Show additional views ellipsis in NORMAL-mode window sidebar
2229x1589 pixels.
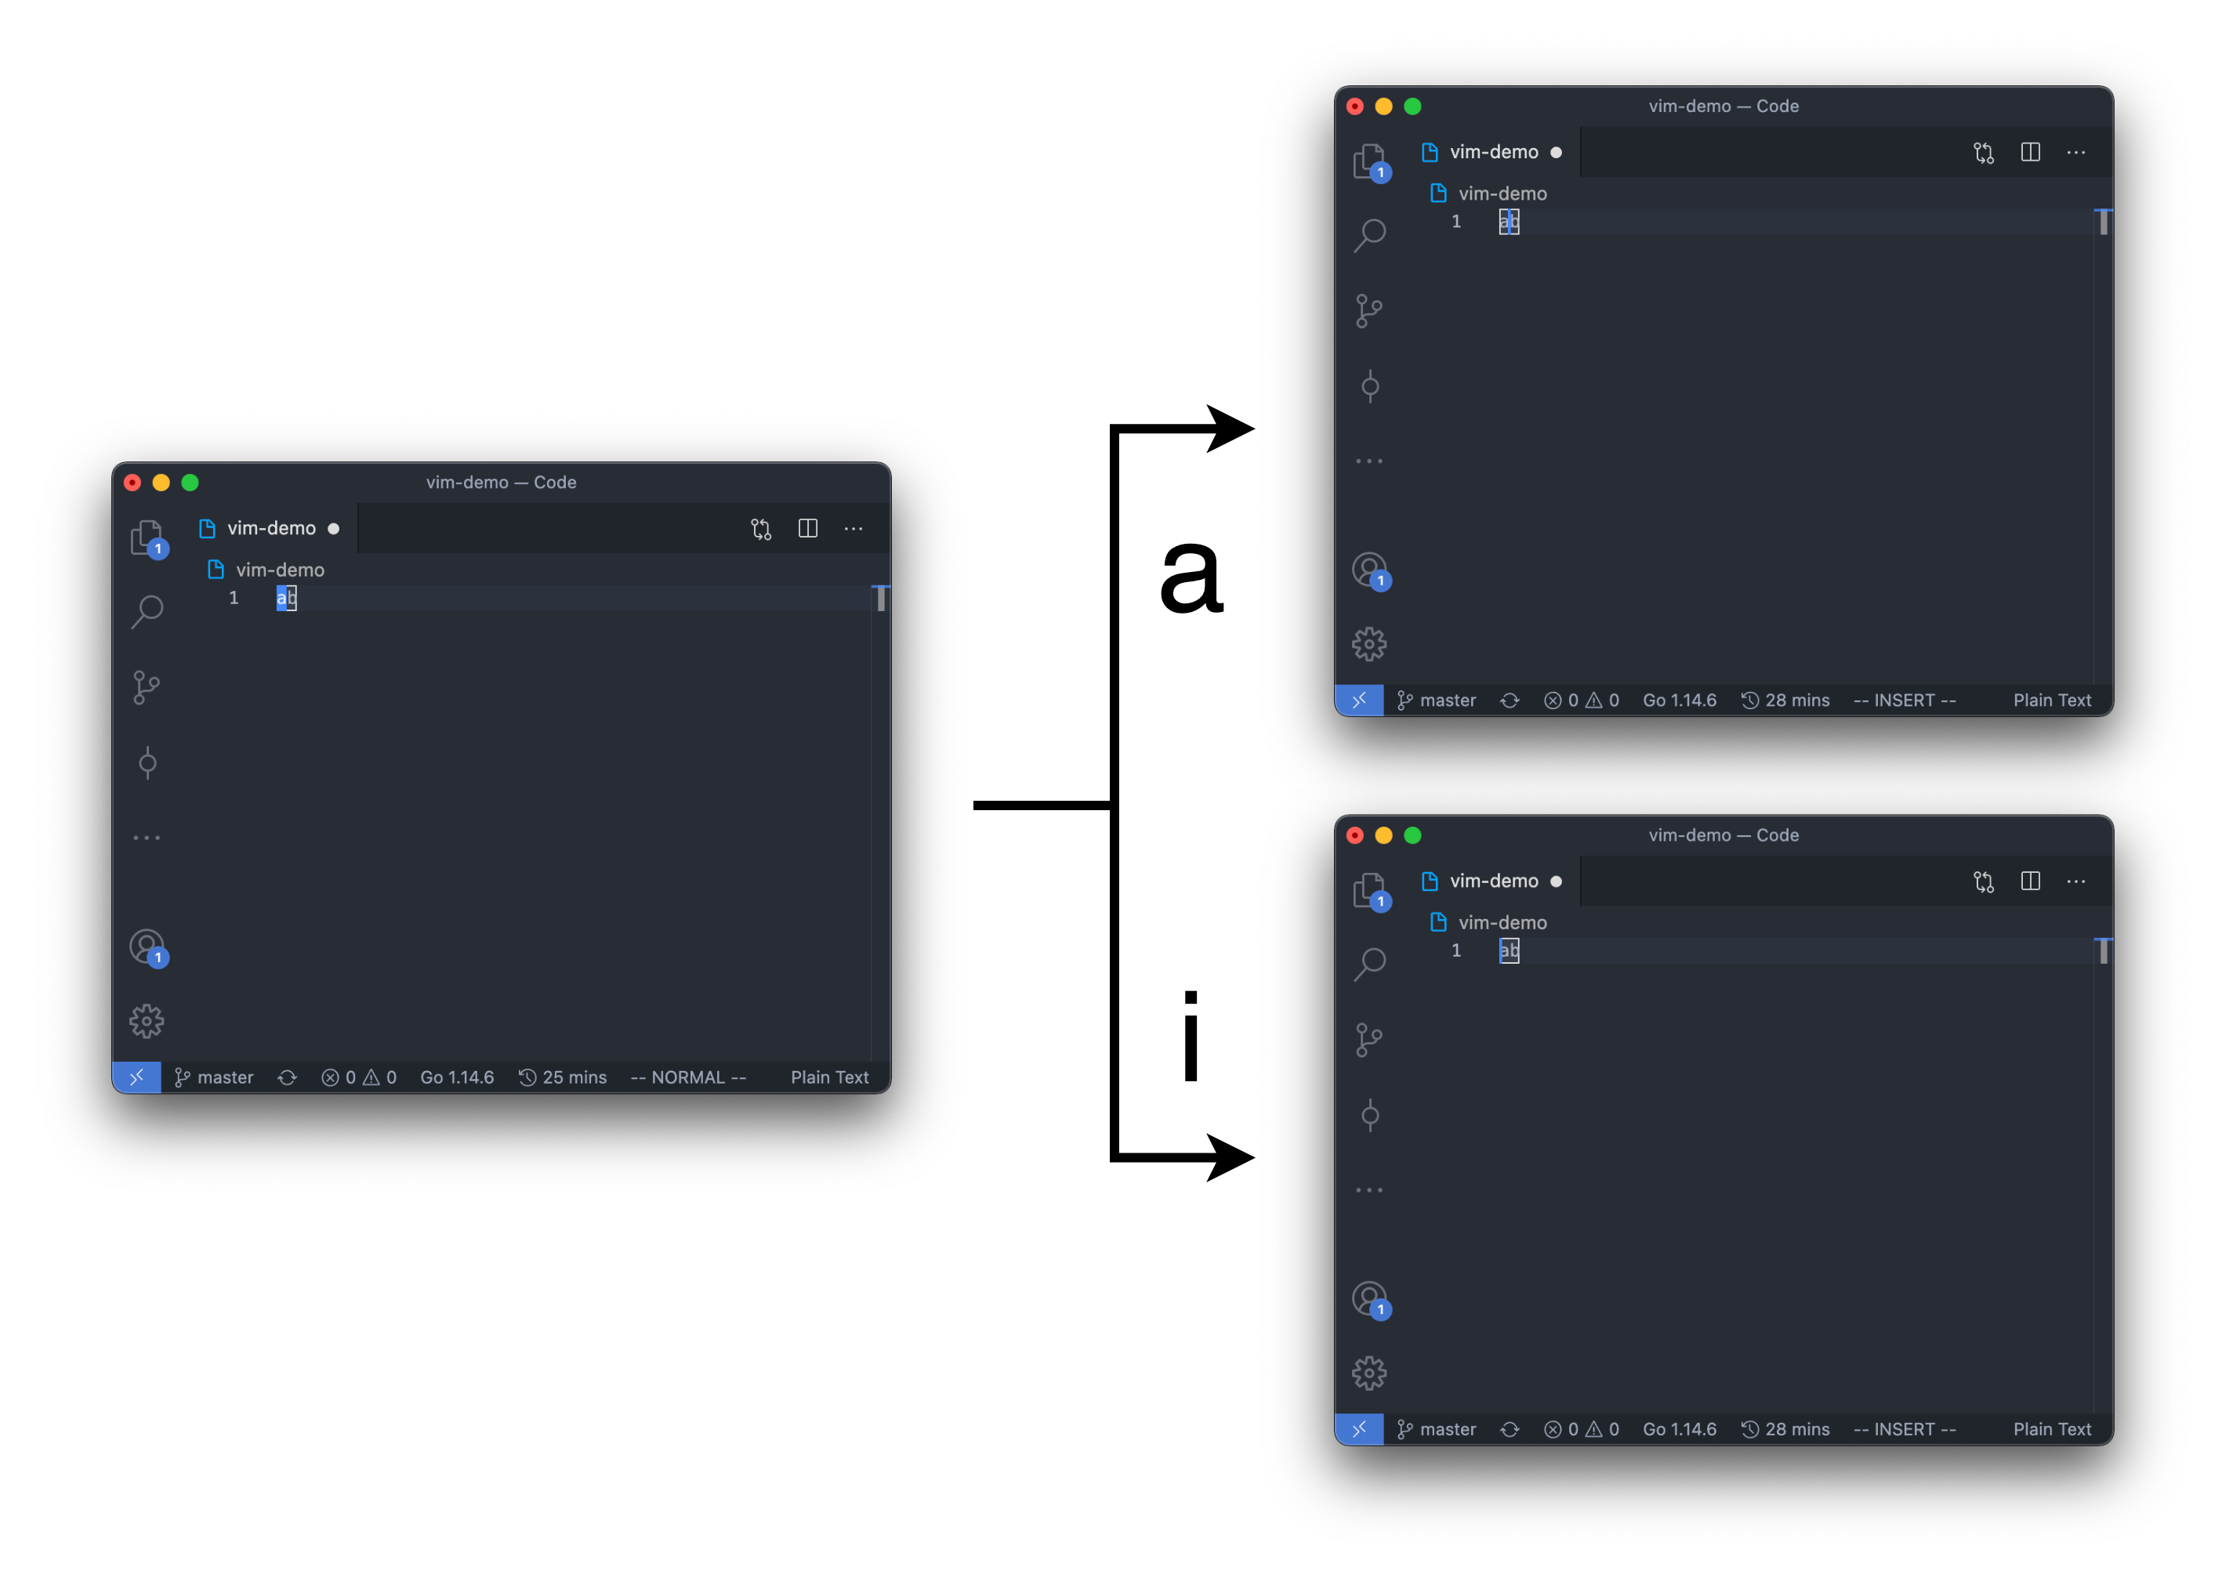[x=147, y=838]
